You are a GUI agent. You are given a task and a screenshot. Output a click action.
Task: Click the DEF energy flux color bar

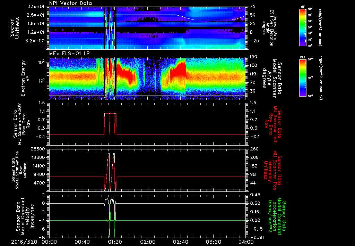pyautogui.click(x=303, y=78)
